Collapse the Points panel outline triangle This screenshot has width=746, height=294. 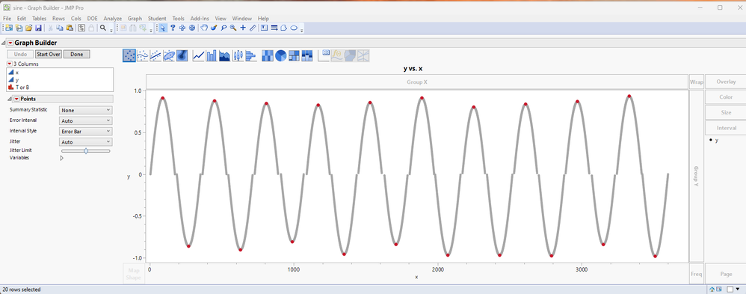(x=10, y=99)
